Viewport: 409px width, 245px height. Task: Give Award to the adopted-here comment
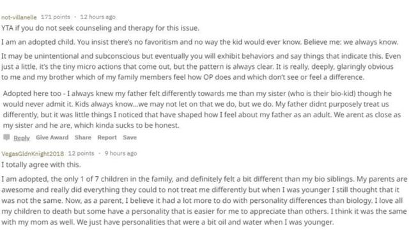[x=52, y=137]
